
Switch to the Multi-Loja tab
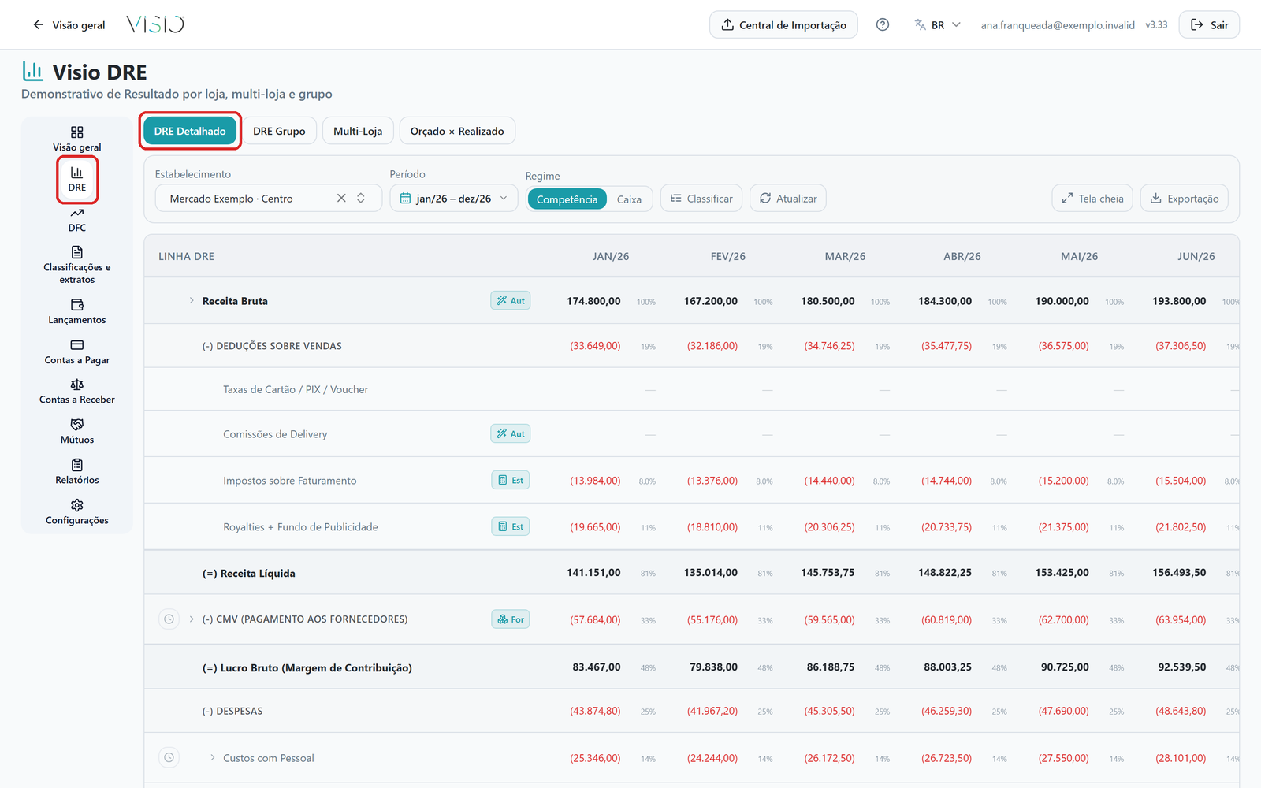[x=358, y=131]
